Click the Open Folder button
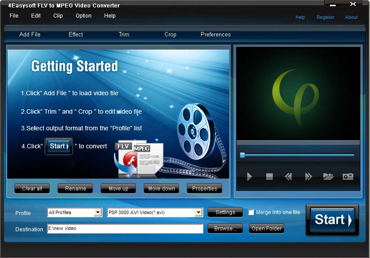 267,228
